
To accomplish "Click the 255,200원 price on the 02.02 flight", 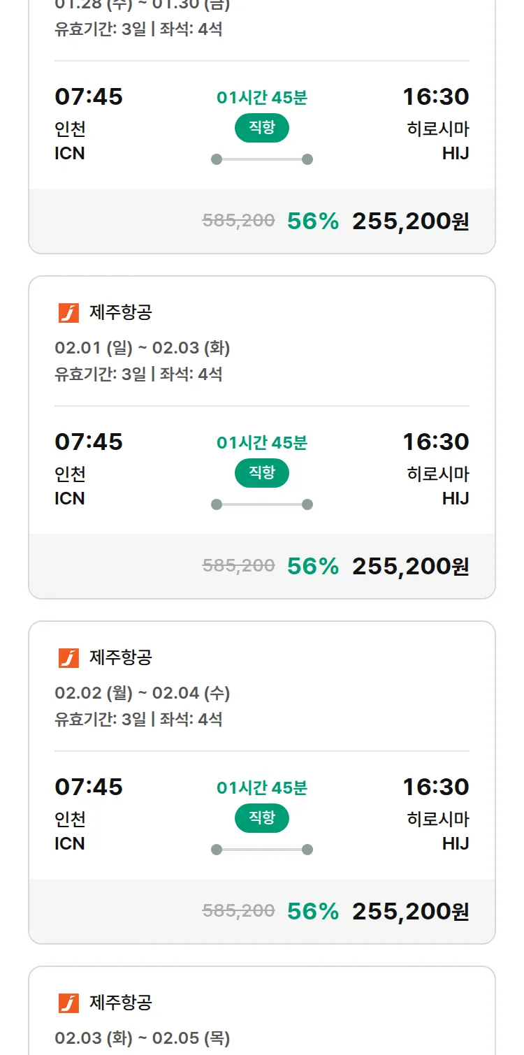I will coord(412,912).
